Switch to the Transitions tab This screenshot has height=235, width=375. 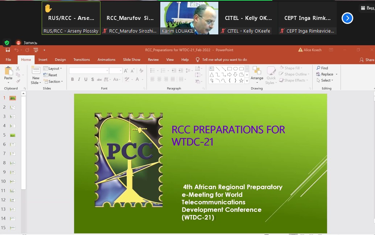[82, 60]
